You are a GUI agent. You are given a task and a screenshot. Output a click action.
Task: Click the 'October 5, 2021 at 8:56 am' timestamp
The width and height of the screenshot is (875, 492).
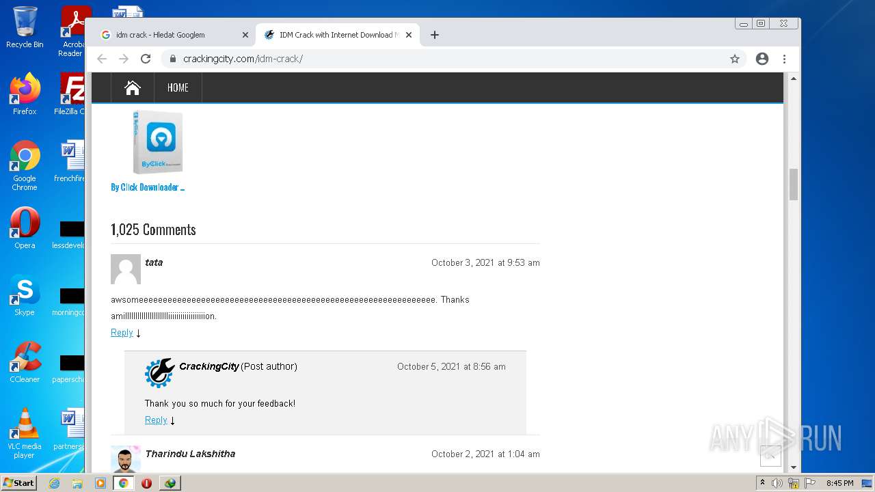pyautogui.click(x=451, y=366)
